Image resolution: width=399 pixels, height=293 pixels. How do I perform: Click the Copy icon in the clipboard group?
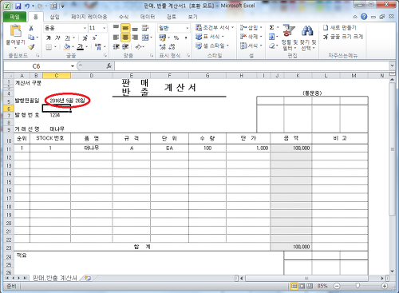tap(31, 38)
